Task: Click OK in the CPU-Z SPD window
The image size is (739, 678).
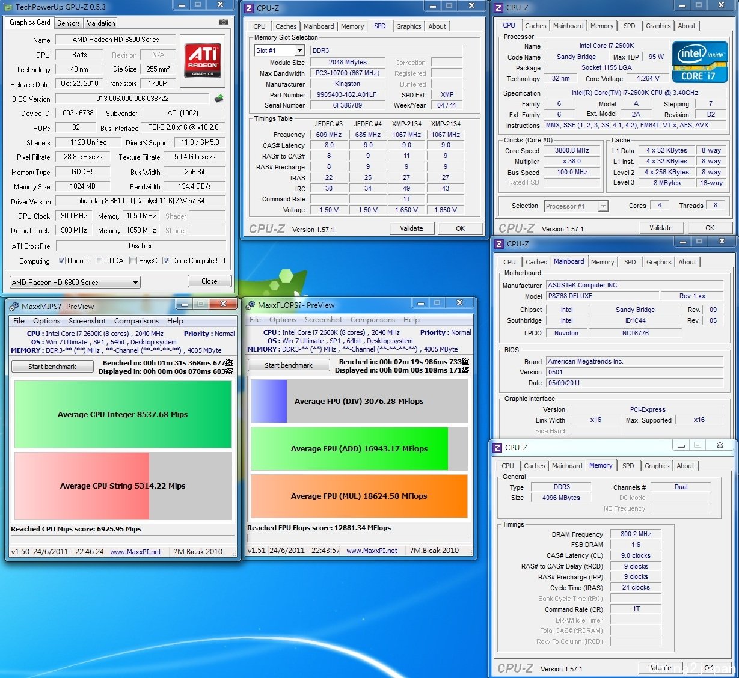Action: pos(460,228)
